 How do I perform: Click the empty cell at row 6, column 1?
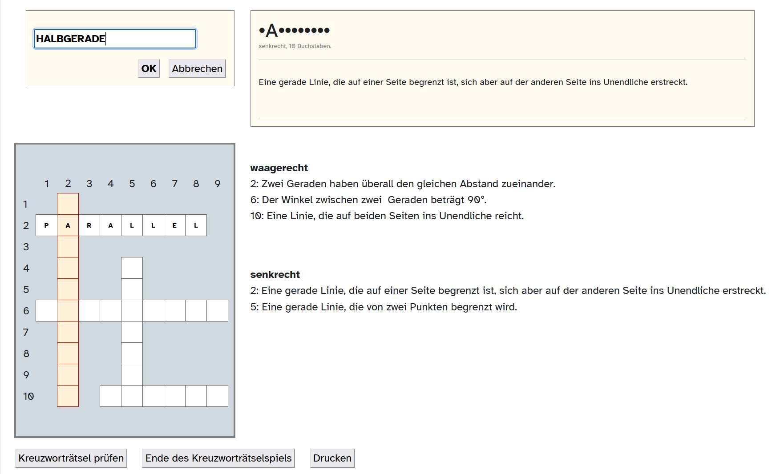point(46,311)
